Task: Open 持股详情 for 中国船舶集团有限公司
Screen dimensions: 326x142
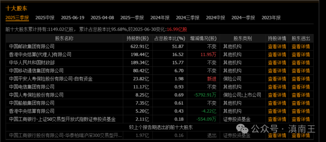Action: pyautogui.click(x=277, y=103)
